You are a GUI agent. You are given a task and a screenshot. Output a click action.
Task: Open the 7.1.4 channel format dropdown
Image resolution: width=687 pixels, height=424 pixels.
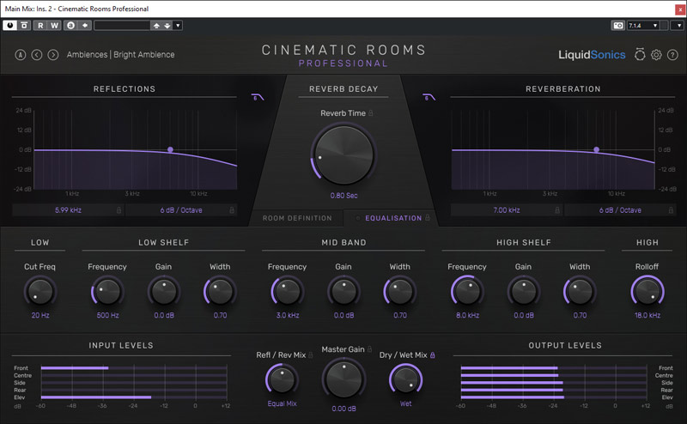click(x=643, y=26)
